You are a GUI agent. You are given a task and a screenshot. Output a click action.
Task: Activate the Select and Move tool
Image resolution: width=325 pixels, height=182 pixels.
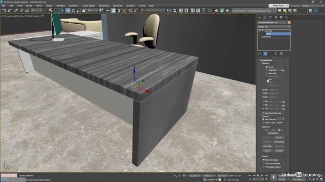pos(68,11)
